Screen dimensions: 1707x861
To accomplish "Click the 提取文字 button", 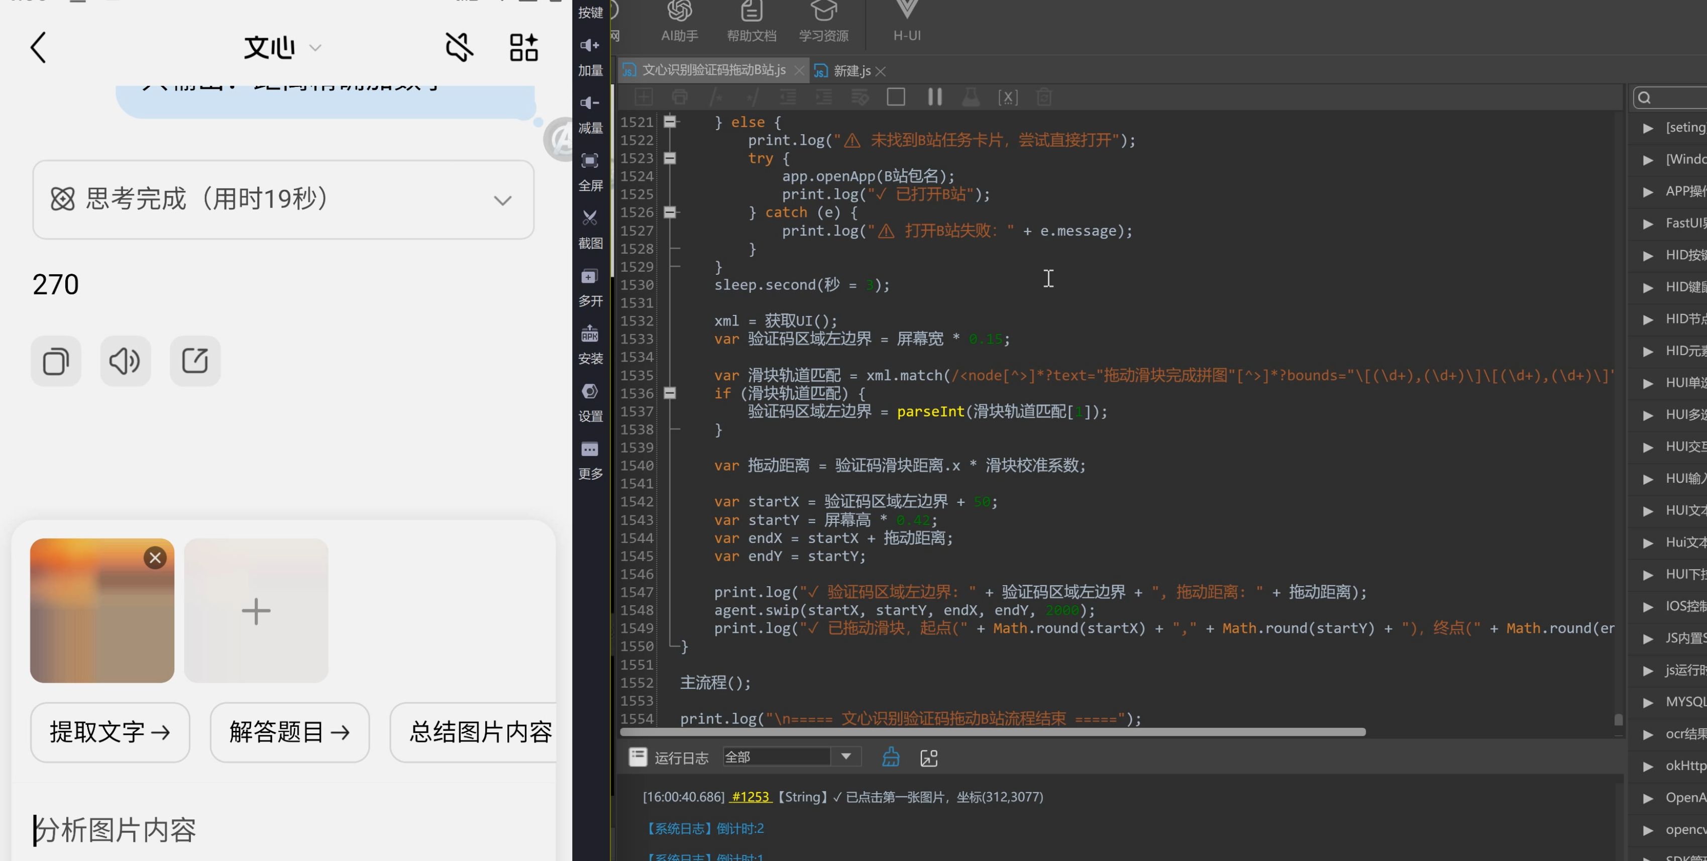I will 110,732.
